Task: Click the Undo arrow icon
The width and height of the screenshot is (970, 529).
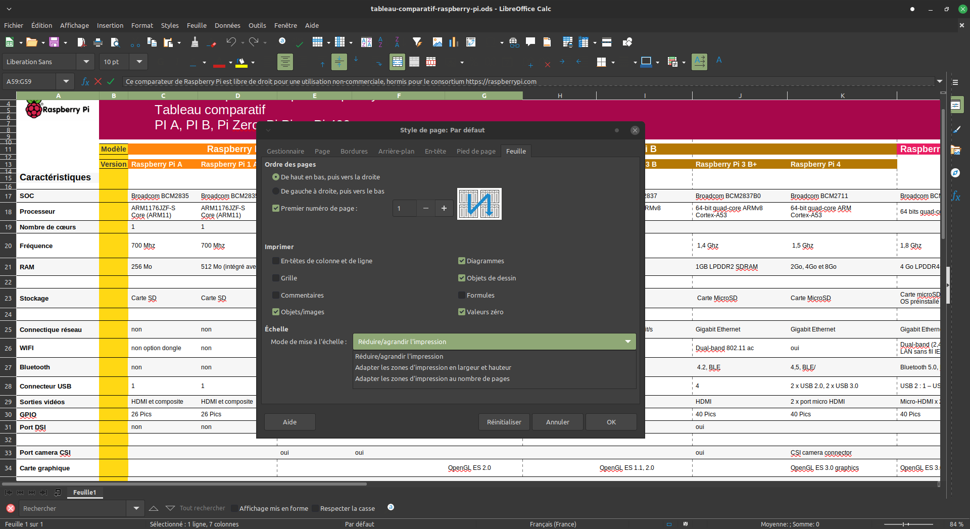Action: [231, 42]
